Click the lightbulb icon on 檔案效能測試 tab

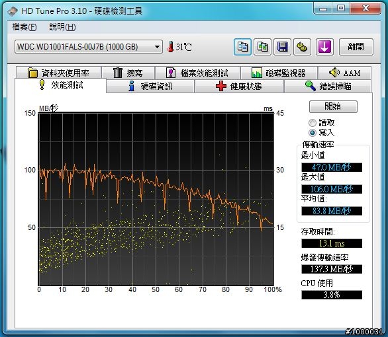click(x=170, y=73)
